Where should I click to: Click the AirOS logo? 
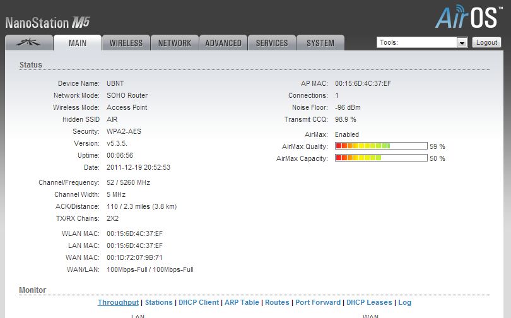coord(468,16)
